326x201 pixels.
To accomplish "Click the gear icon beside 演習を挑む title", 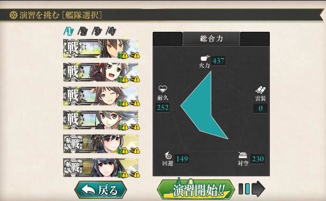I will coord(13,15).
